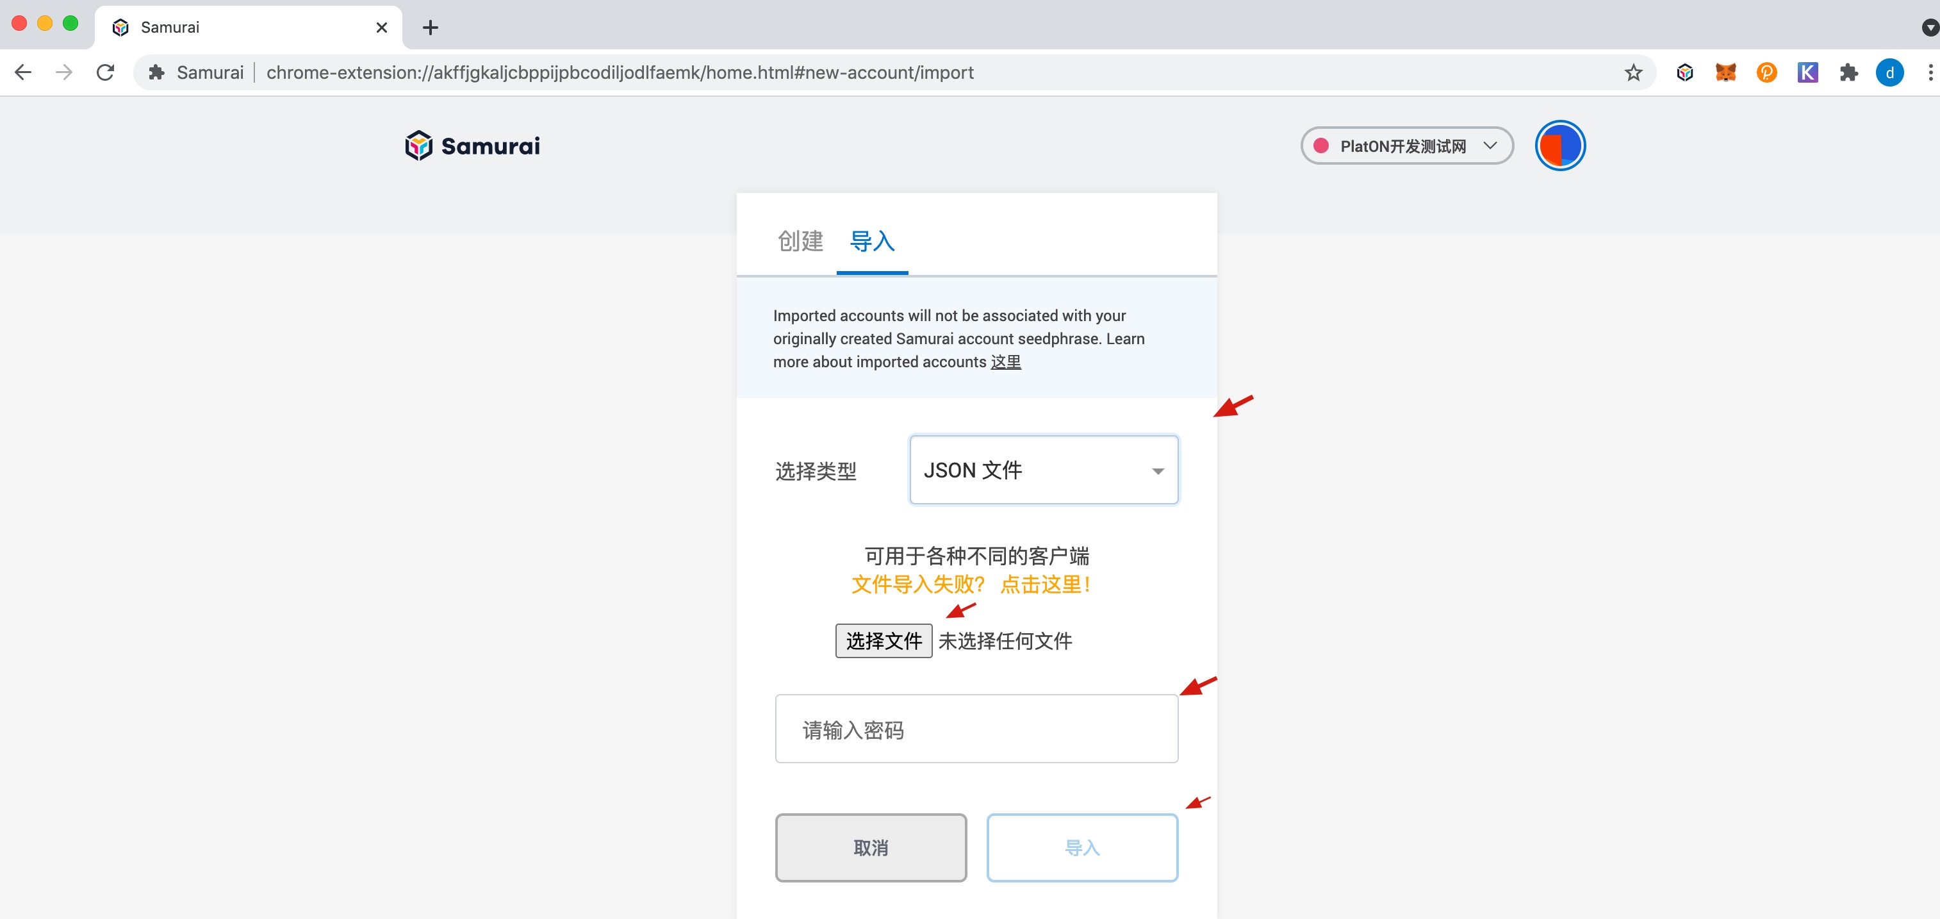The image size is (1940, 919).
Task: Open the orange P extension icon
Action: click(1766, 72)
